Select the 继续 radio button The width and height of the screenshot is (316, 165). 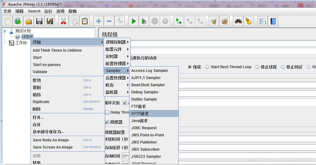click(190, 67)
